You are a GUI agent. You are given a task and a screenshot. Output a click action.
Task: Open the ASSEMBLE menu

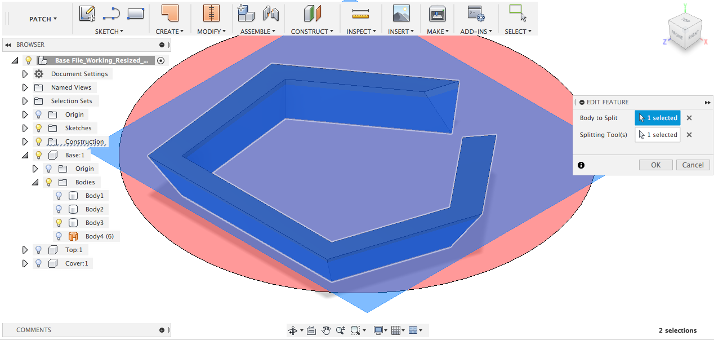[258, 32]
